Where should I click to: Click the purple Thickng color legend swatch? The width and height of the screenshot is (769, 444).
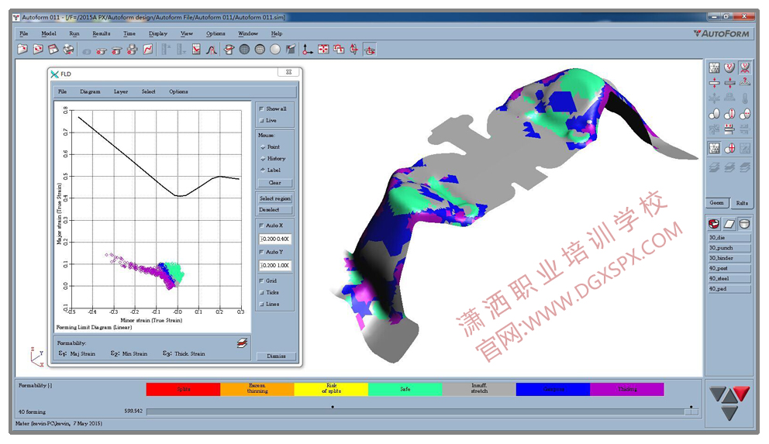pyautogui.click(x=627, y=389)
